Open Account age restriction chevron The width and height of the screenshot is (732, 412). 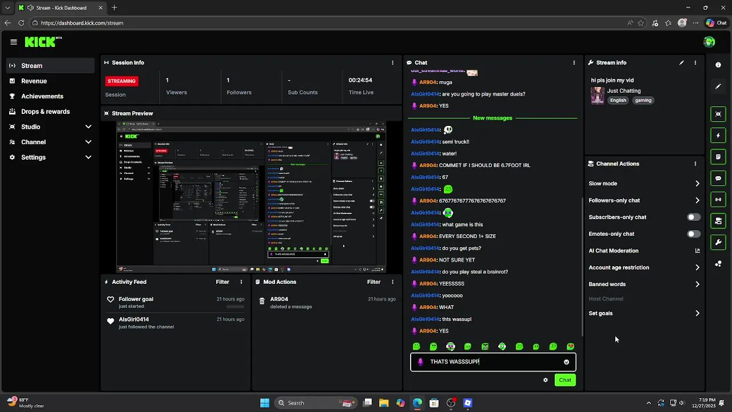(x=697, y=267)
